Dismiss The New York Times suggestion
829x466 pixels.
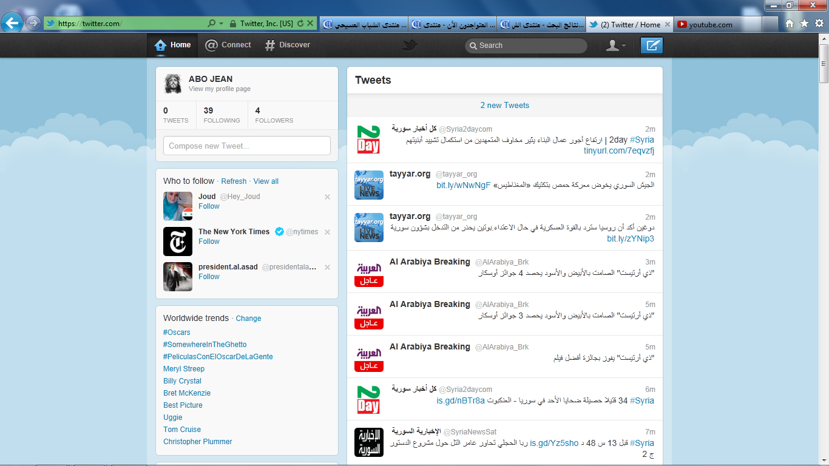[327, 232]
